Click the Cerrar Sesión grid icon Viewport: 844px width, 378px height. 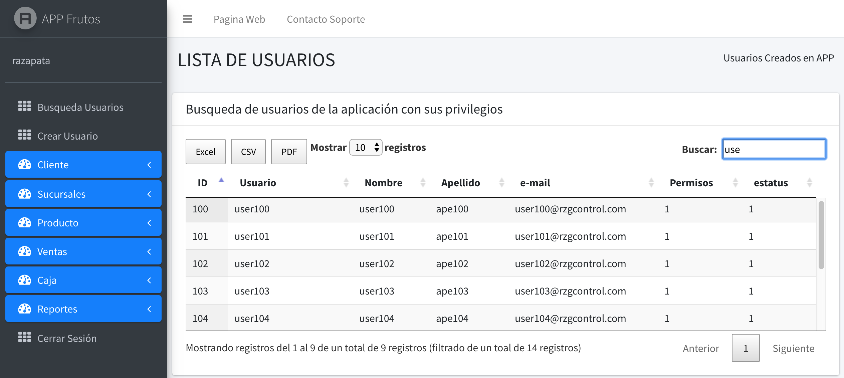(24, 338)
